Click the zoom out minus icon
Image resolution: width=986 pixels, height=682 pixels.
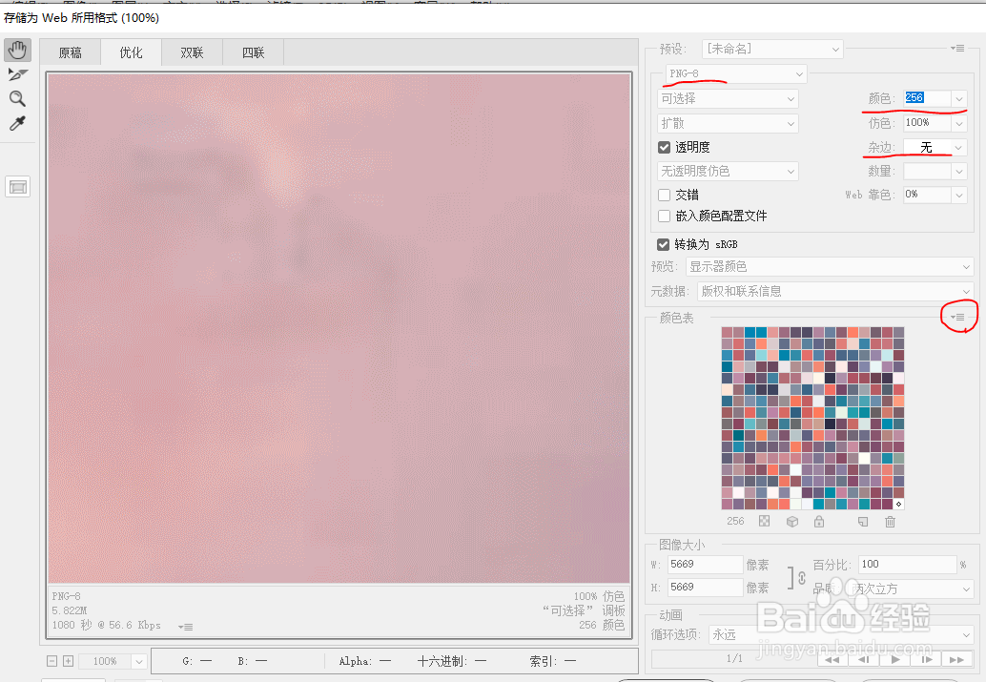(x=52, y=661)
